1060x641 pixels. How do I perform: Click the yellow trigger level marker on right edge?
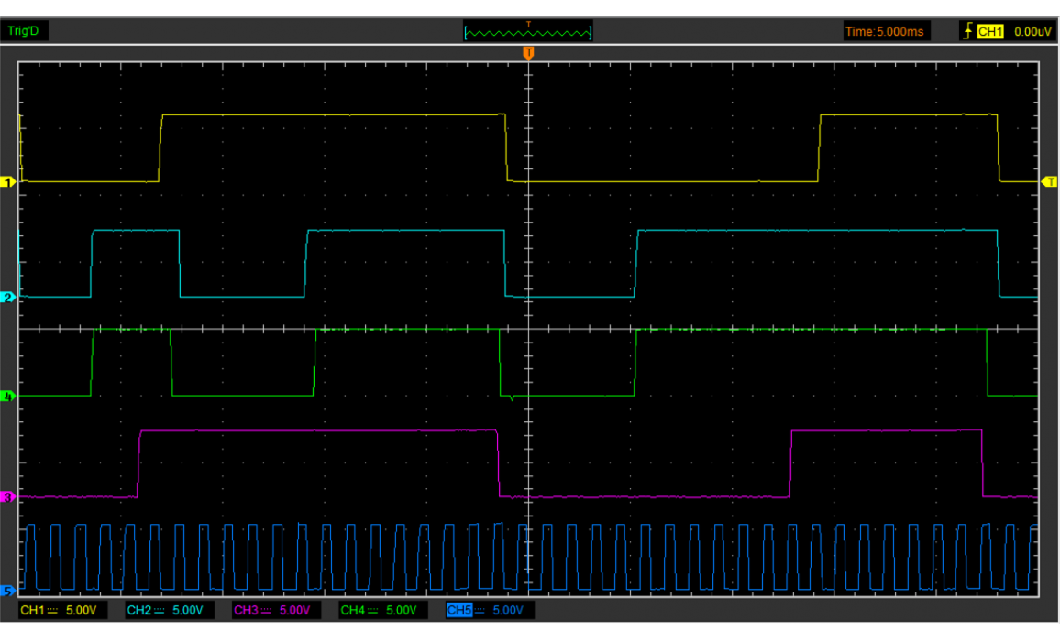tap(1049, 182)
